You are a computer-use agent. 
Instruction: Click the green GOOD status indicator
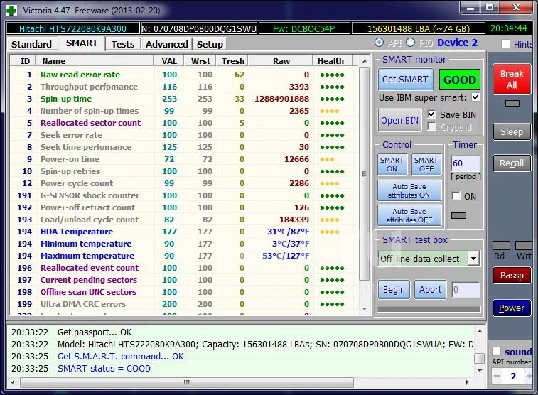(459, 80)
